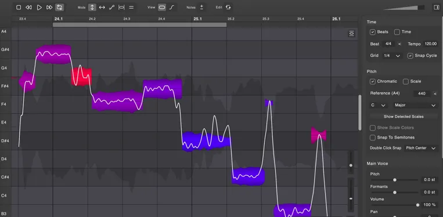The image size is (443, 217).
Task: Click the Formants 0.0 st value field
Action: click(x=430, y=192)
